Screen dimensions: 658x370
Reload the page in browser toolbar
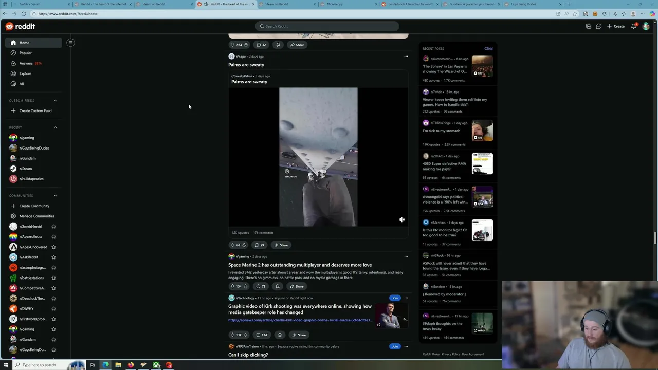[23, 14]
